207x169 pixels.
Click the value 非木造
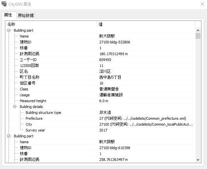coord(105,113)
